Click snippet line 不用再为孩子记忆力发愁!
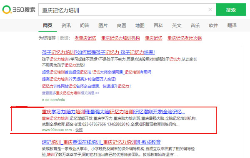This screenshot has height=158, width=250. [x=63, y=65]
